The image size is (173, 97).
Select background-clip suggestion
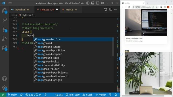pos(73,61)
